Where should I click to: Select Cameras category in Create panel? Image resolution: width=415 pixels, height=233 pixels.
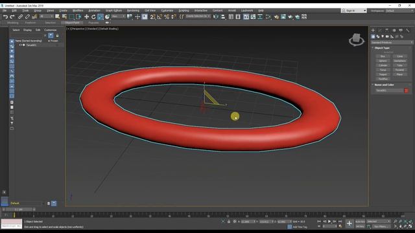387,36
